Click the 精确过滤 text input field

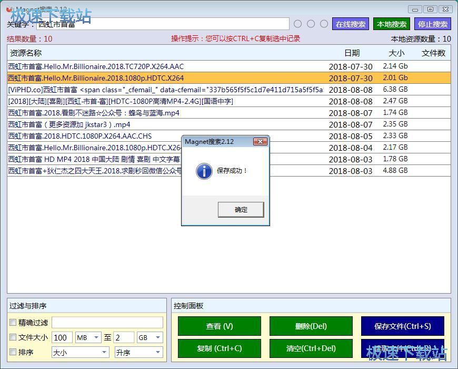(x=107, y=323)
